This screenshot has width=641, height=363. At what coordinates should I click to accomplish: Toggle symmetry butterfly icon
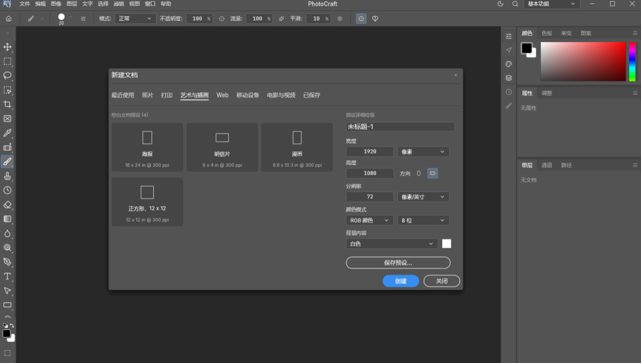point(375,19)
